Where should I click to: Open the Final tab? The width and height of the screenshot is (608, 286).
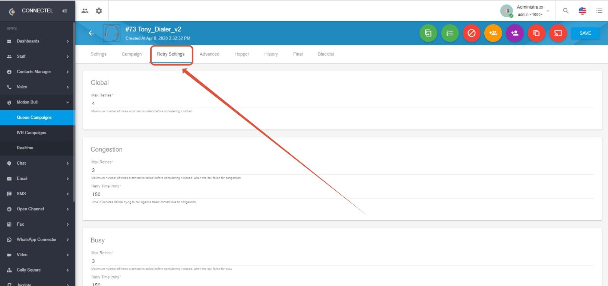[298, 54]
